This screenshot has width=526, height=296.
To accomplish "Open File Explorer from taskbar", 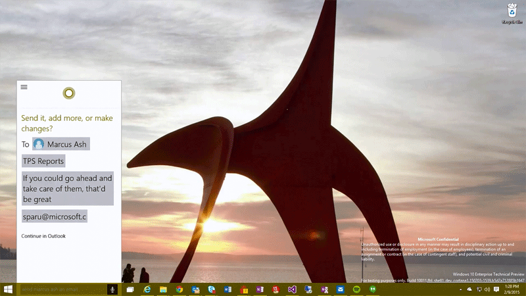I will 163,289.
